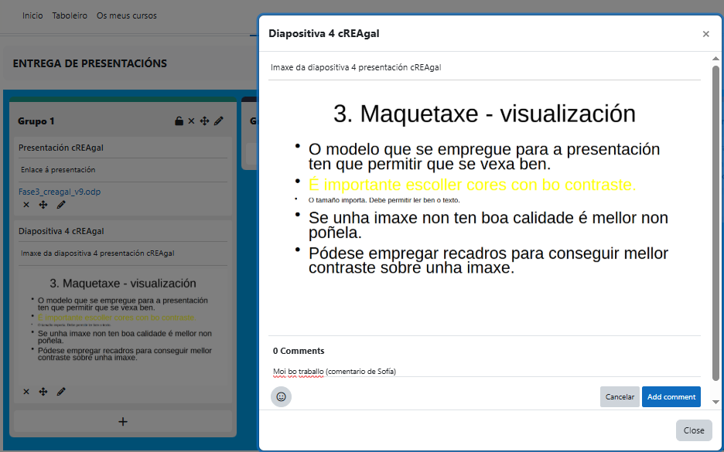Click the move icon in Grupo 1 header
The image size is (724, 452).
[x=204, y=121]
